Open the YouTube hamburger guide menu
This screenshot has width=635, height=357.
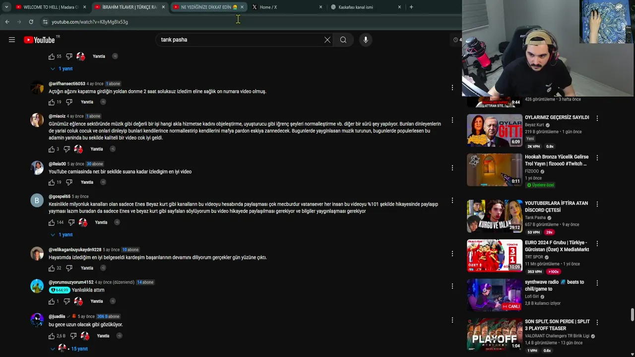pos(12,40)
